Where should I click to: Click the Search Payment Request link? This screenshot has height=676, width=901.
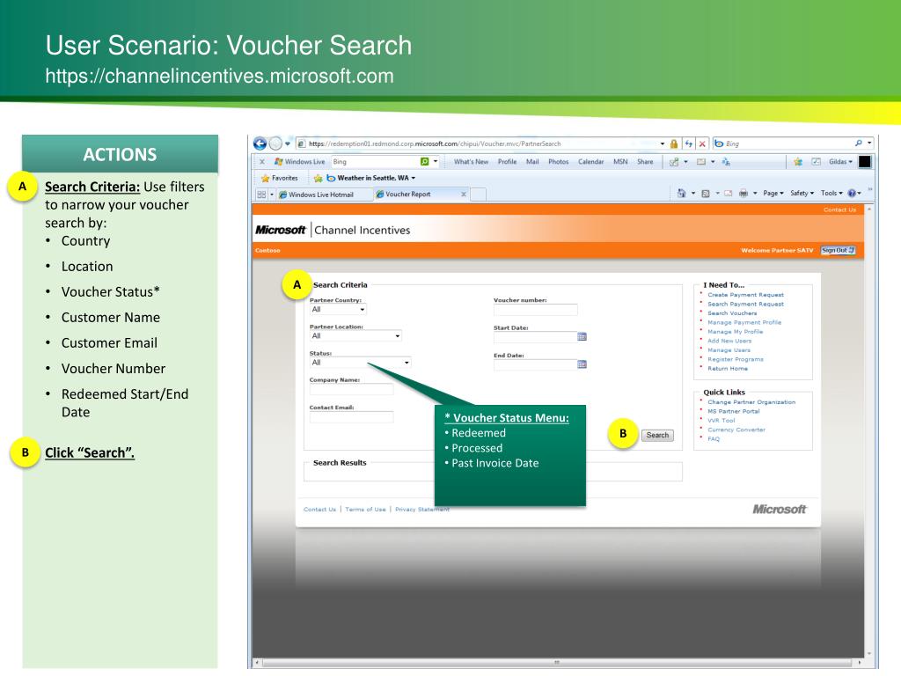pyautogui.click(x=745, y=304)
